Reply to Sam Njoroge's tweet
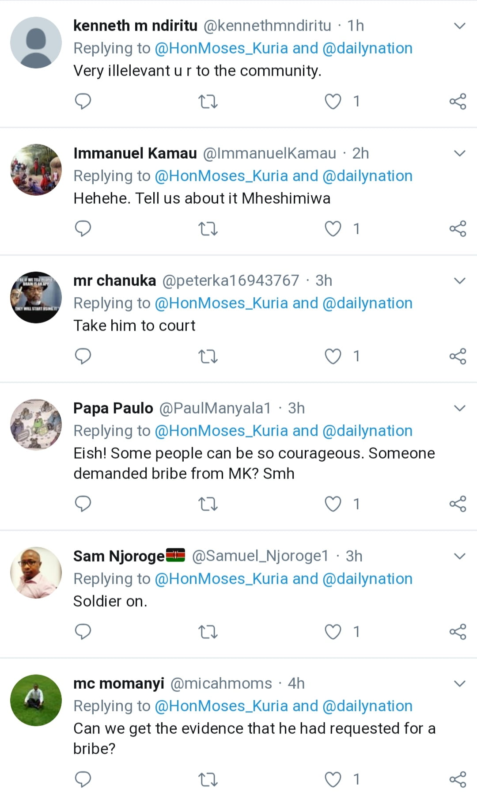This screenshot has width=477, height=804. 83,632
